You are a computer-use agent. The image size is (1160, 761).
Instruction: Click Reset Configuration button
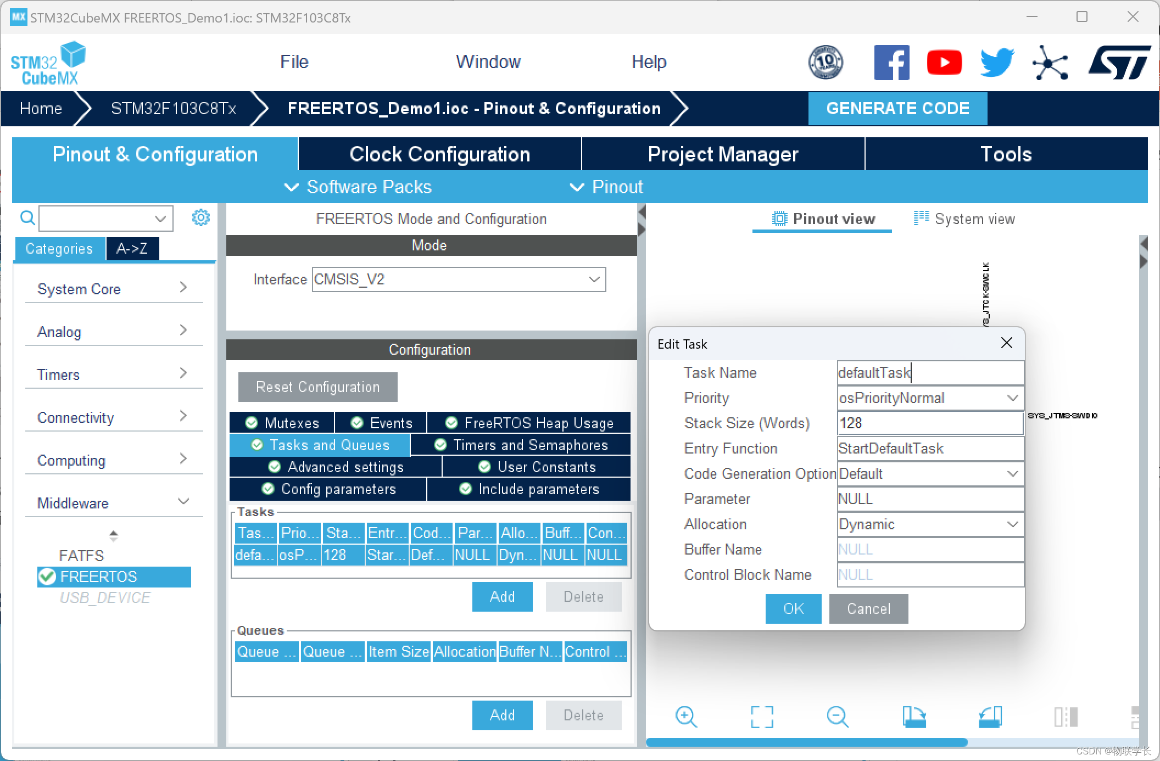[x=317, y=387]
